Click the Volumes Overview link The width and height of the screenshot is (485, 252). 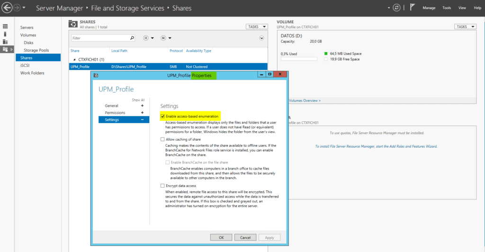305,100
